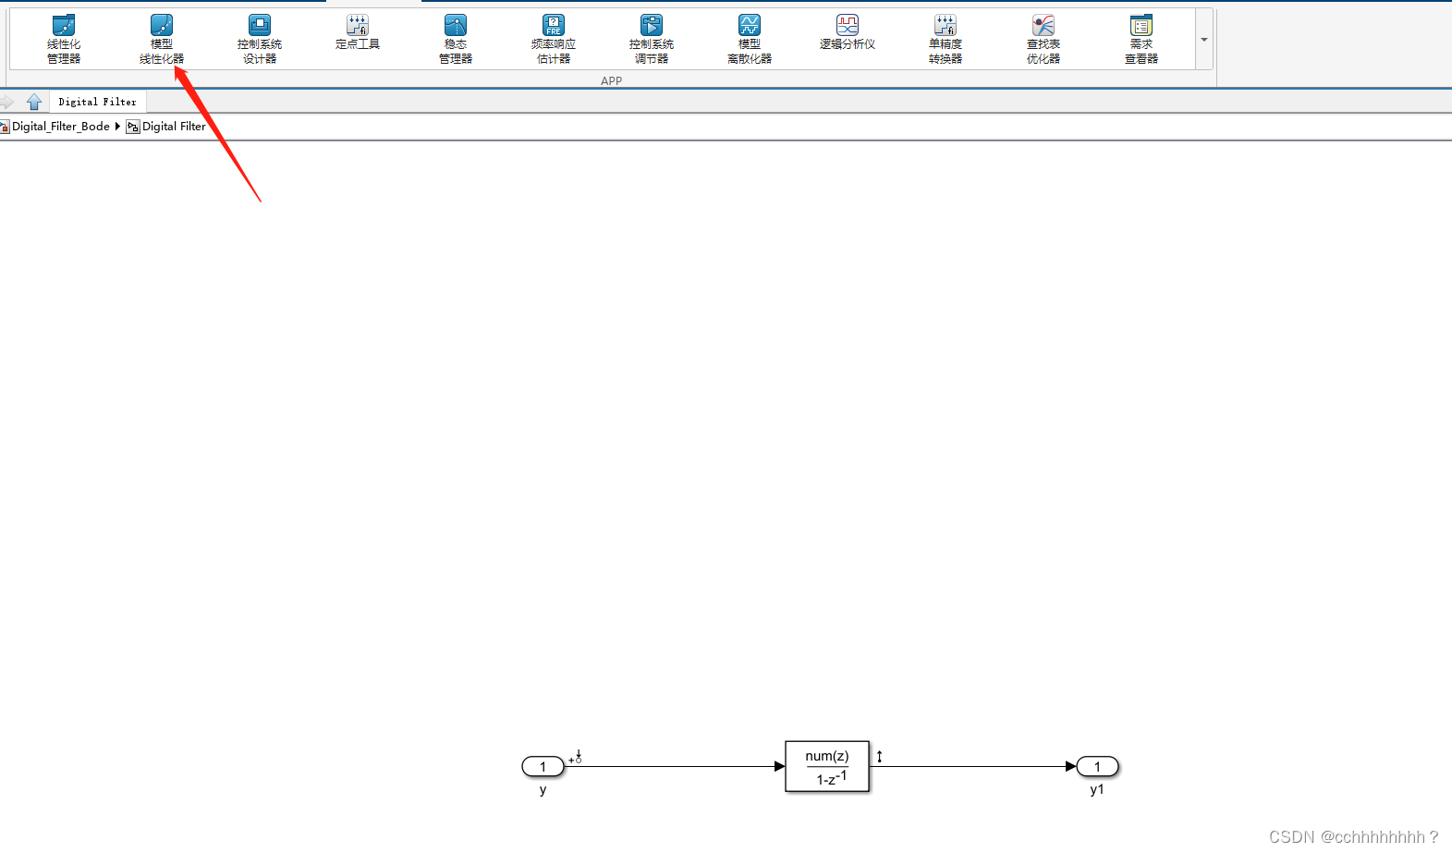
Task: Click the forward navigation arrow
Action: [x=6, y=102]
